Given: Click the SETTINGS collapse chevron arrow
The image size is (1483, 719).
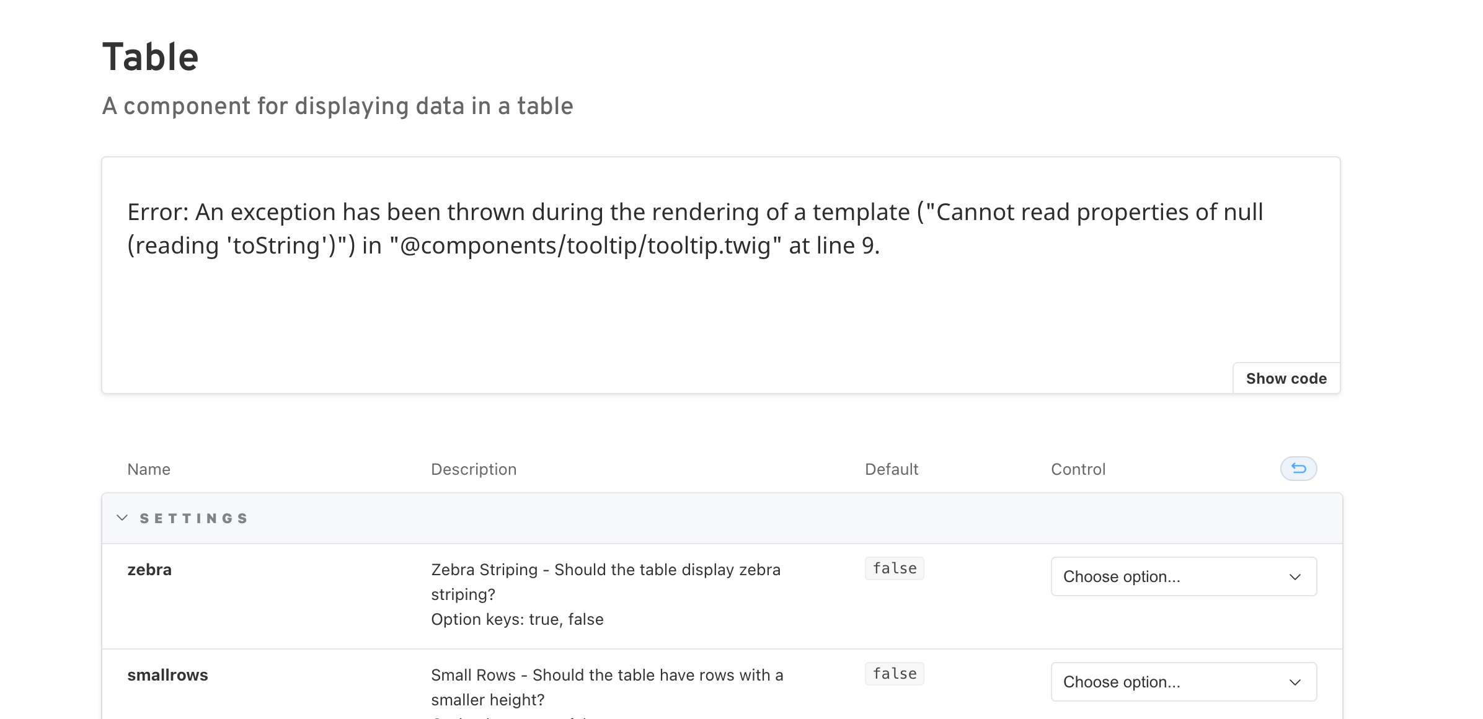Looking at the screenshot, I should [x=122, y=518].
